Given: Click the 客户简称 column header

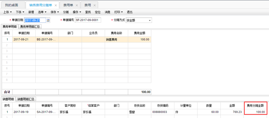Looking at the screenshot, I should coord(70,106).
